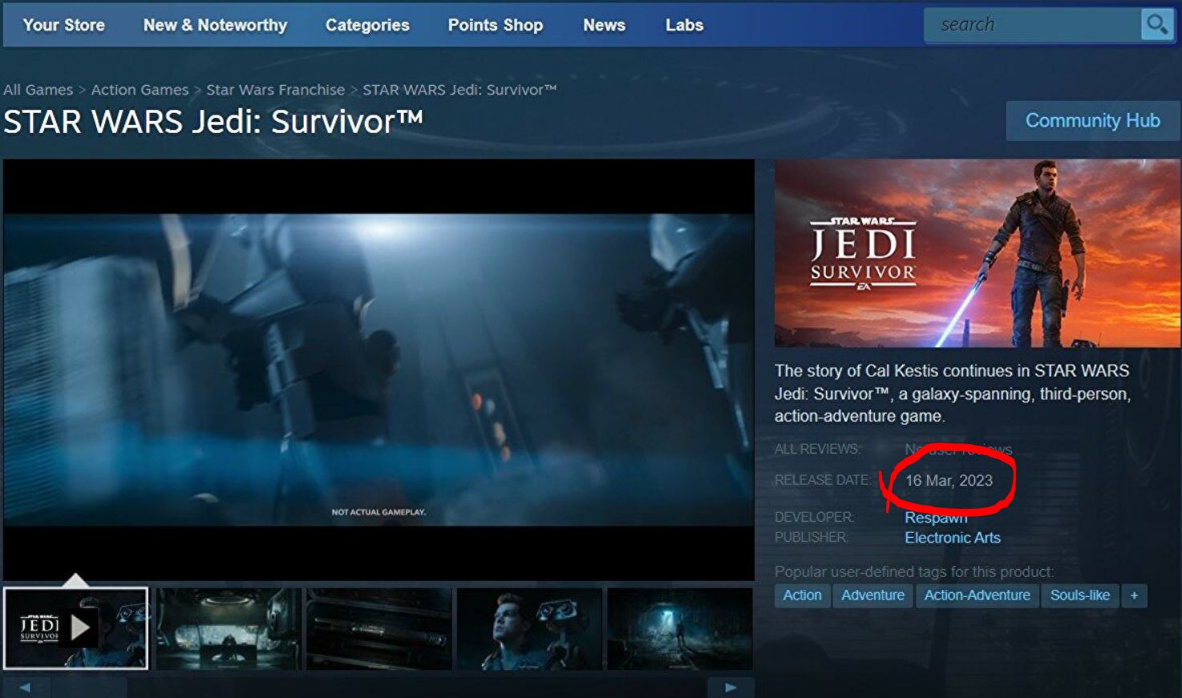Open Electronic Arts publisher link
1182x698 pixels.
(952, 538)
